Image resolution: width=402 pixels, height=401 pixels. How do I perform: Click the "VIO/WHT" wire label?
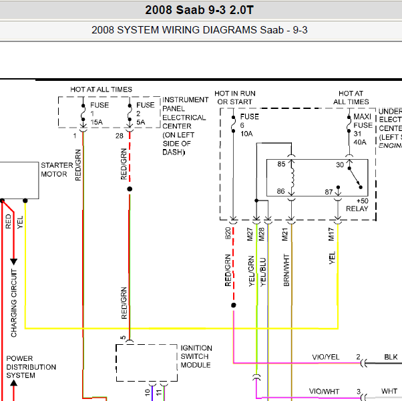[324, 391]
